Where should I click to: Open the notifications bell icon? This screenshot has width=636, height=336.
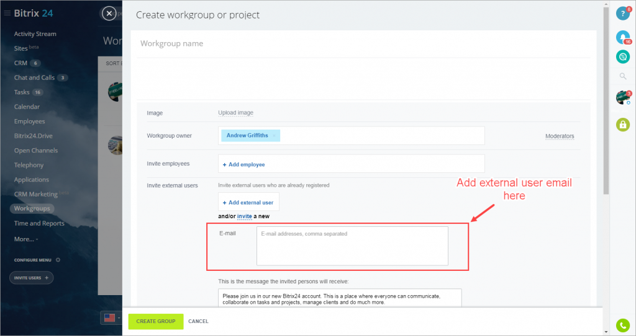622,37
